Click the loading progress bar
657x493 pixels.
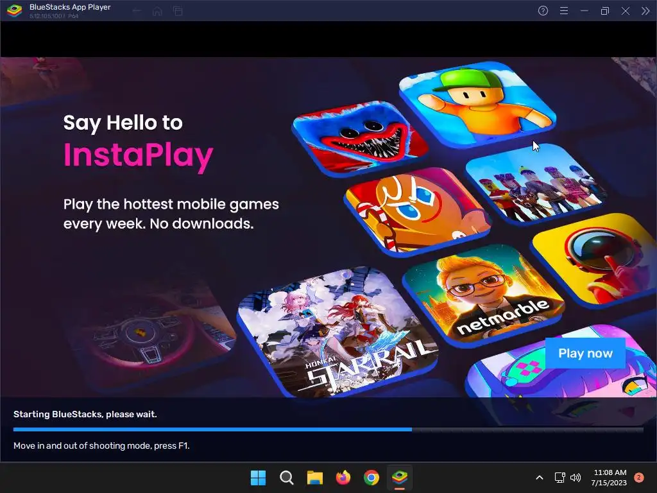(x=328, y=429)
